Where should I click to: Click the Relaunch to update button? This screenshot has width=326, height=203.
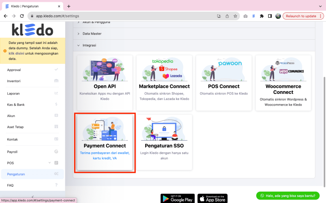(301, 16)
